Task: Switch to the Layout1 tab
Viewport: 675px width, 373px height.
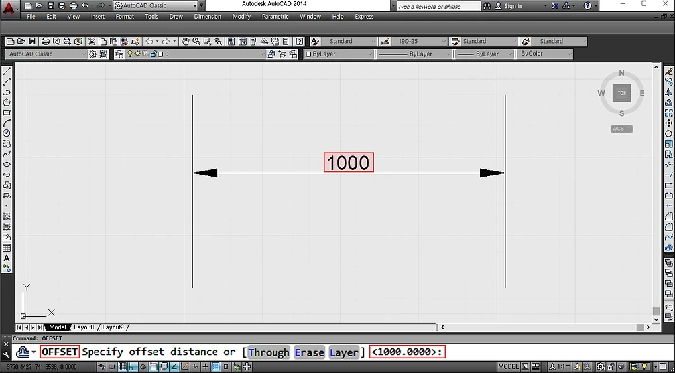Action: pos(84,327)
